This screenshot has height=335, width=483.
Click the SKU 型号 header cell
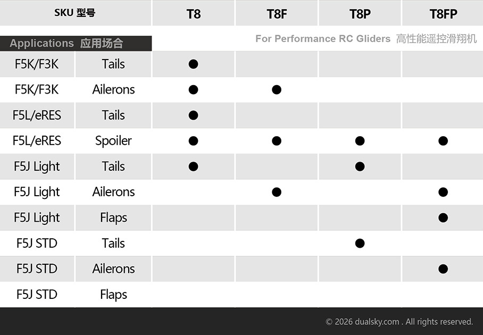(75, 13)
